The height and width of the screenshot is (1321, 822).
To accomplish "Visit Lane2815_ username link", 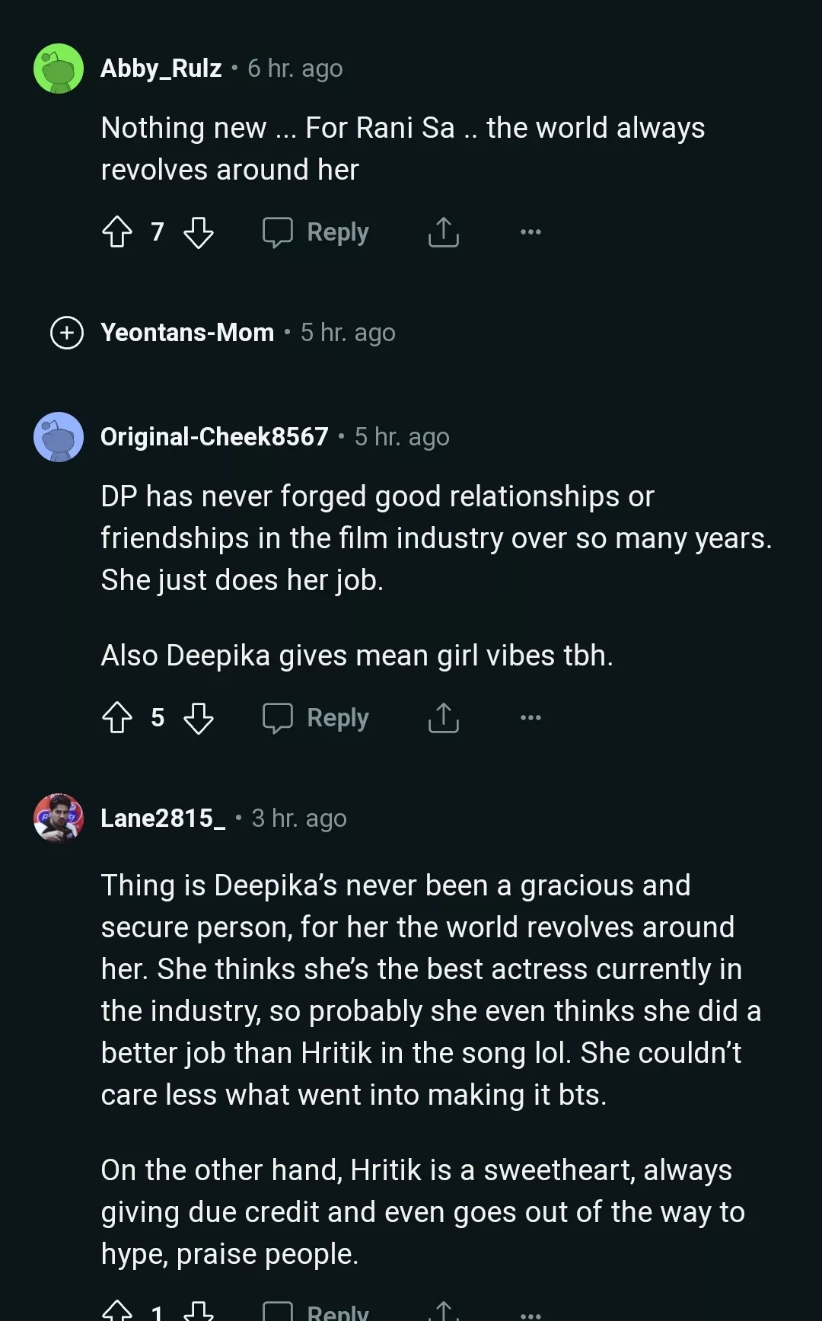I will (163, 818).
